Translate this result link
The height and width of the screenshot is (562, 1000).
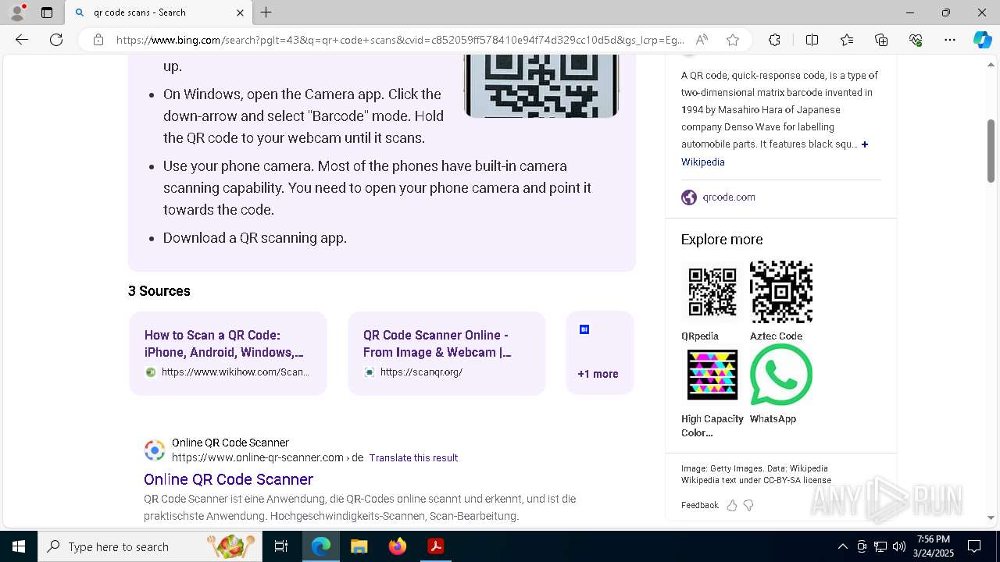click(x=413, y=458)
